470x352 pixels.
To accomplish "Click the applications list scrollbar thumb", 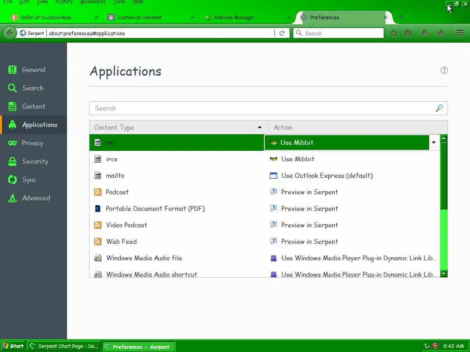I will (444, 176).
